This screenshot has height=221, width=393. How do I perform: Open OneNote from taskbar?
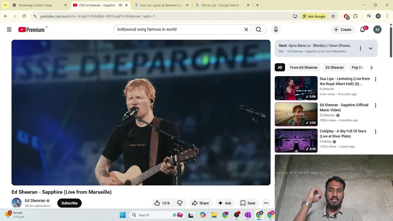pos(248,215)
